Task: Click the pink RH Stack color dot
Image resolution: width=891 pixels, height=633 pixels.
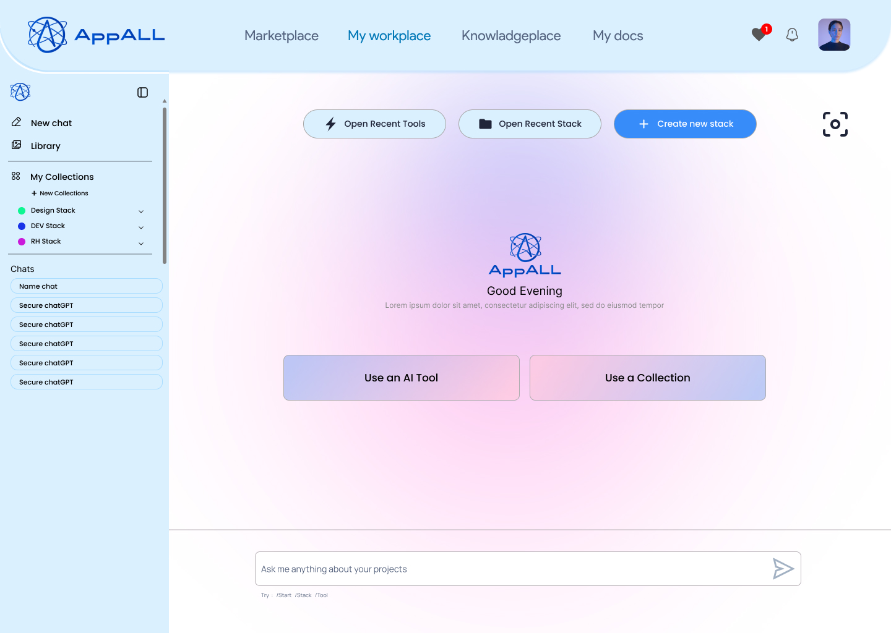Action: coord(22,242)
